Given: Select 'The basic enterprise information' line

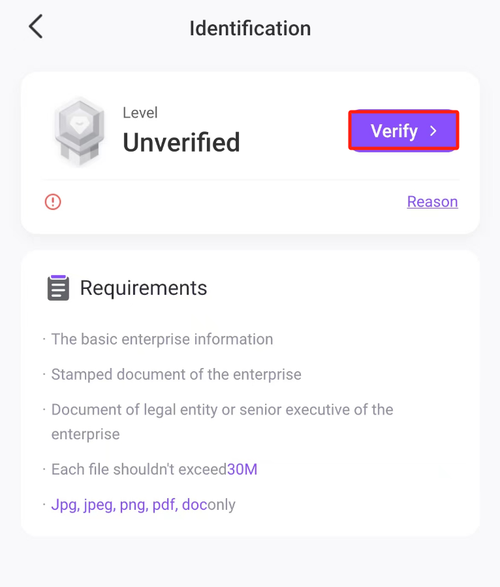Looking at the screenshot, I should 162,339.
